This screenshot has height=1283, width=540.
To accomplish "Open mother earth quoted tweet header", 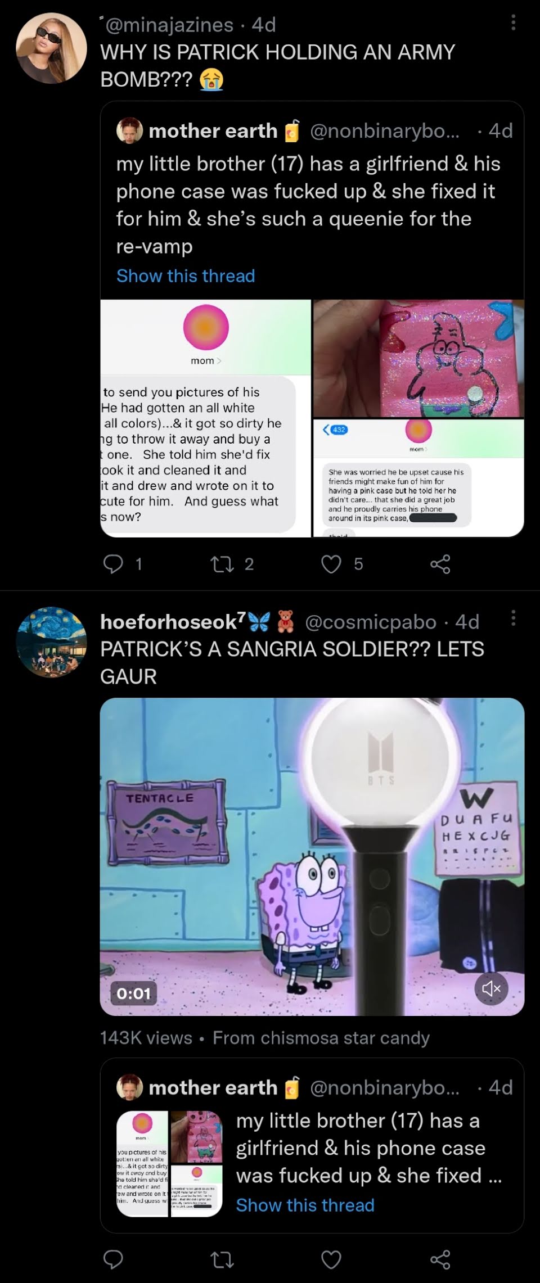I will pyautogui.click(x=314, y=131).
